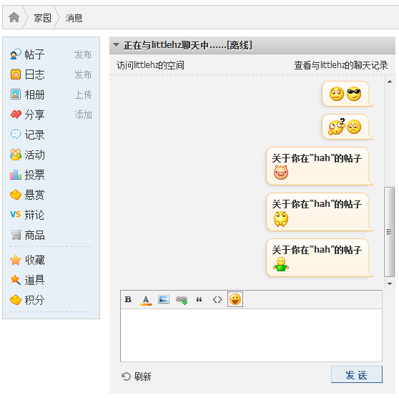Collapse the littlehz chat panel triangle

click(x=117, y=45)
